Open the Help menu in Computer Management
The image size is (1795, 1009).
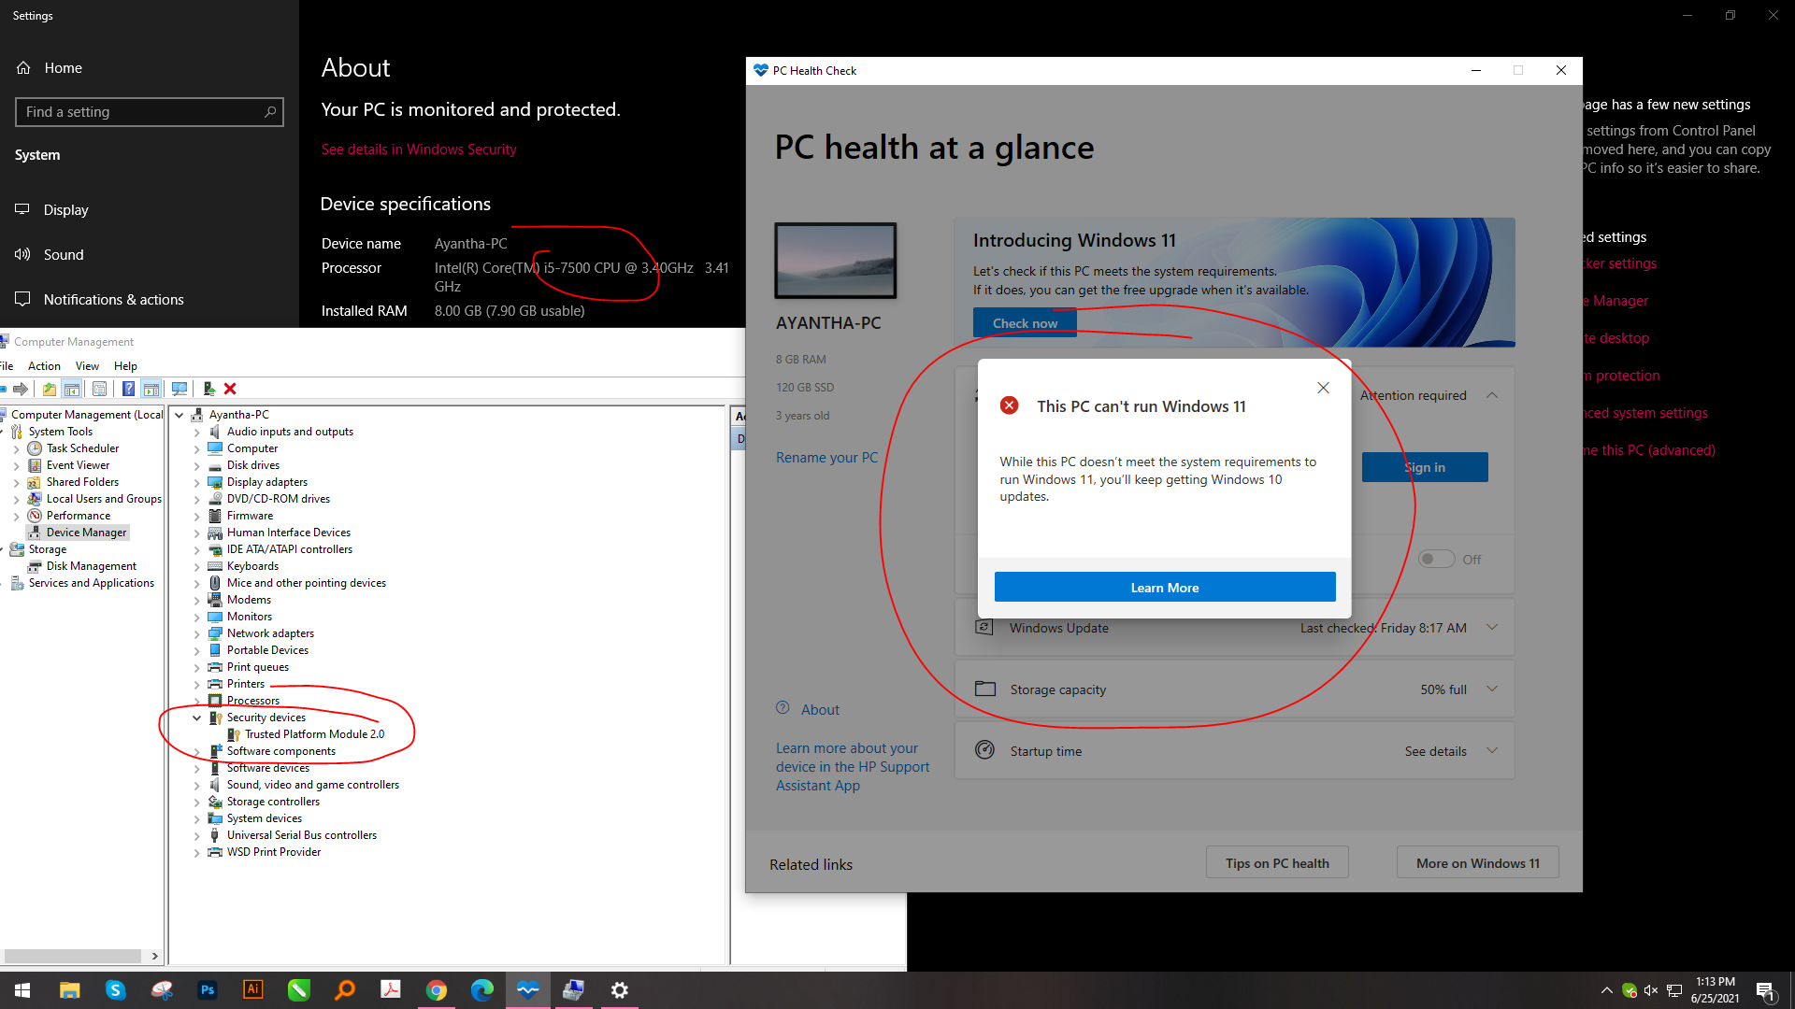[125, 366]
